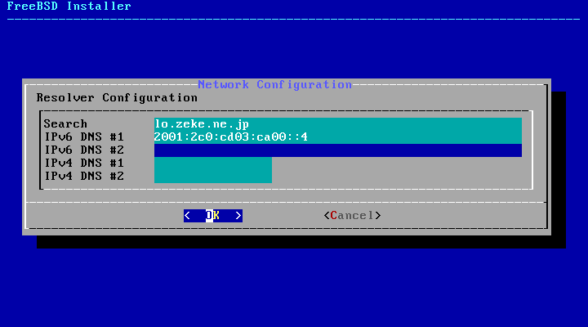Click the empty IPv4 DNS #1 field

point(213,163)
